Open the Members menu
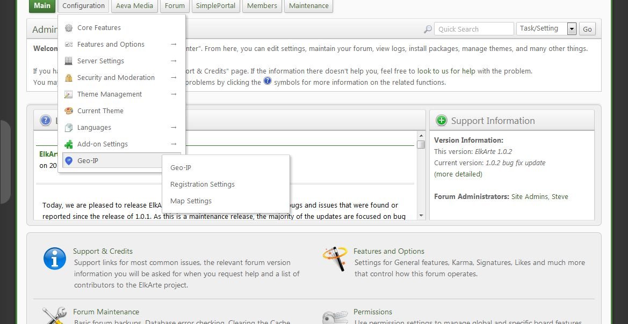The image size is (628, 324). click(262, 5)
